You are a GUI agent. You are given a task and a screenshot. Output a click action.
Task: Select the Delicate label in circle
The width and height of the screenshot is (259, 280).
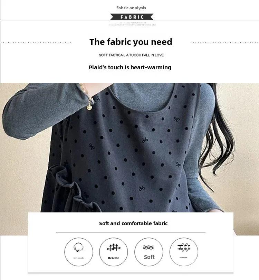tap(113, 258)
